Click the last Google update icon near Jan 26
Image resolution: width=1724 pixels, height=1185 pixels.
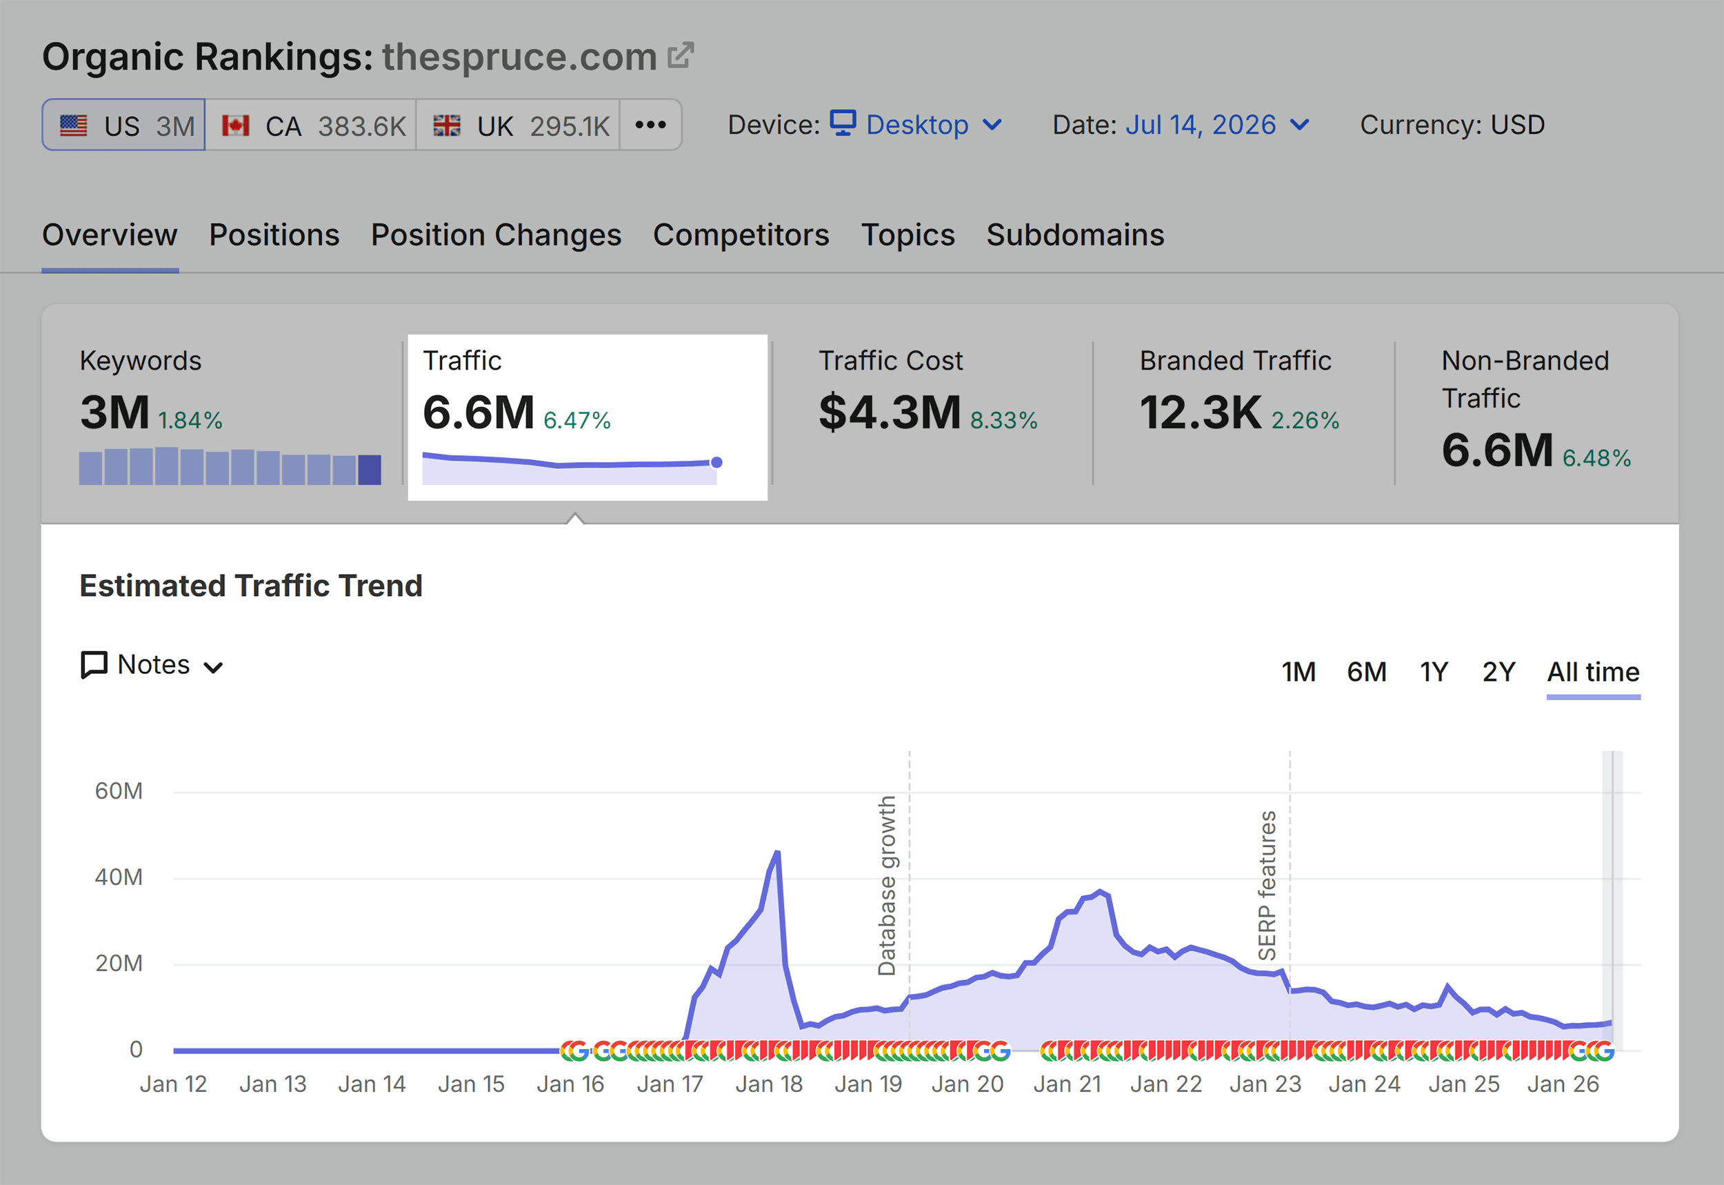pos(1603,1050)
